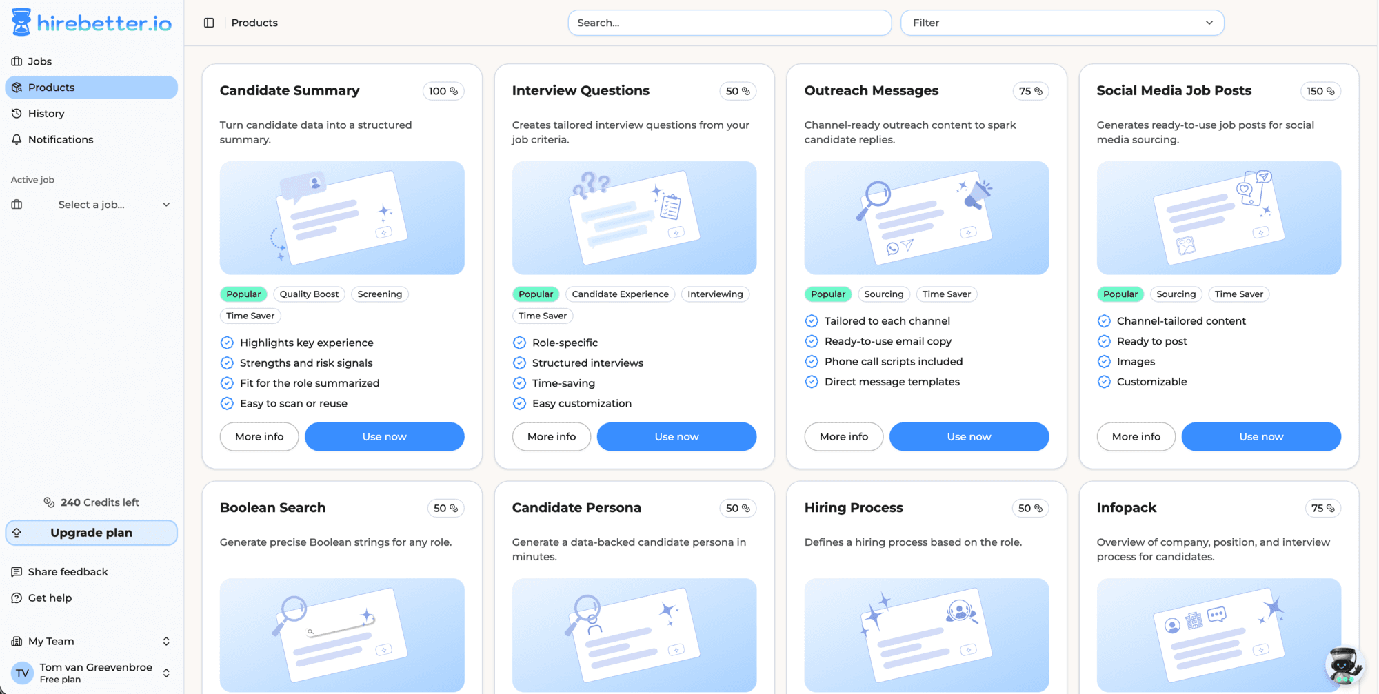The width and height of the screenshot is (1379, 694).
Task: Click the Search input field
Action: [x=729, y=22]
